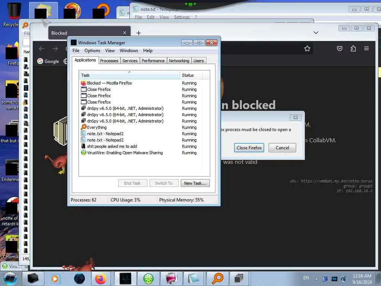Open the colorful monitor taskbar icon

coord(172,279)
